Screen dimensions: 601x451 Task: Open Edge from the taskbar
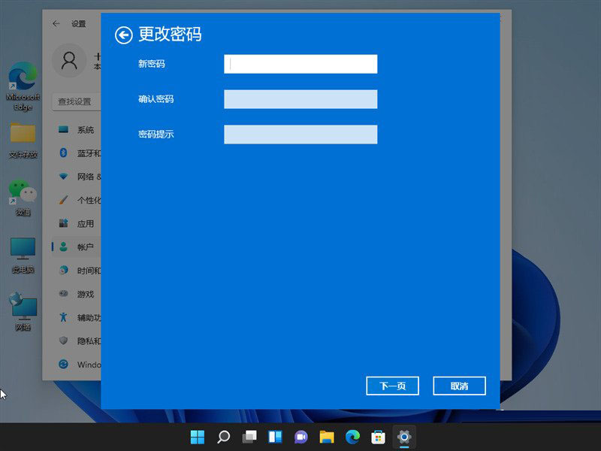[x=352, y=437]
